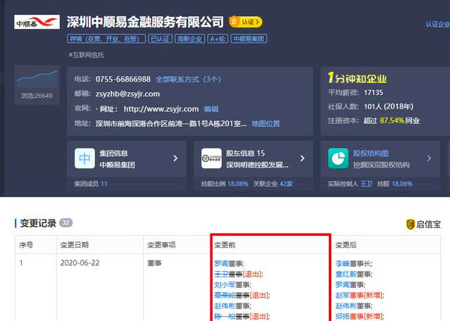Click the 变更记录 section heading
This screenshot has height=321, width=450.
38,223
